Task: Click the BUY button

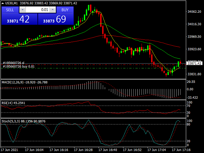Action: [x=65, y=10]
